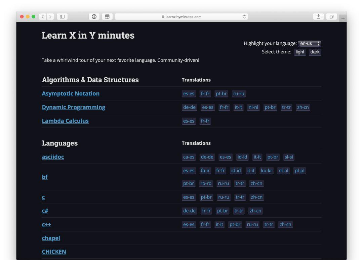363x260 pixels.
Task: Open the c++ language link
Action: pos(46,224)
